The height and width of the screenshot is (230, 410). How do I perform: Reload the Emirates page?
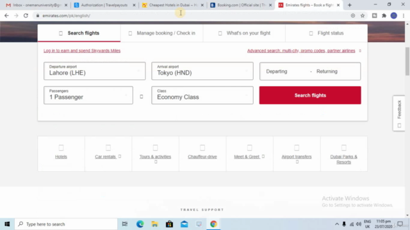point(26,15)
